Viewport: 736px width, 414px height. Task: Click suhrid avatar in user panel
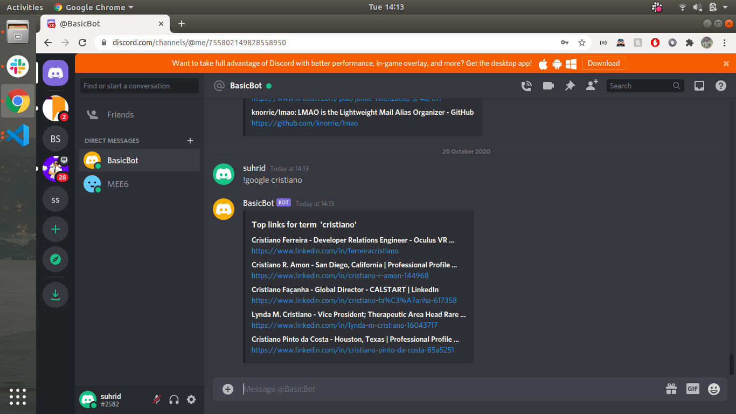(88, 399)
